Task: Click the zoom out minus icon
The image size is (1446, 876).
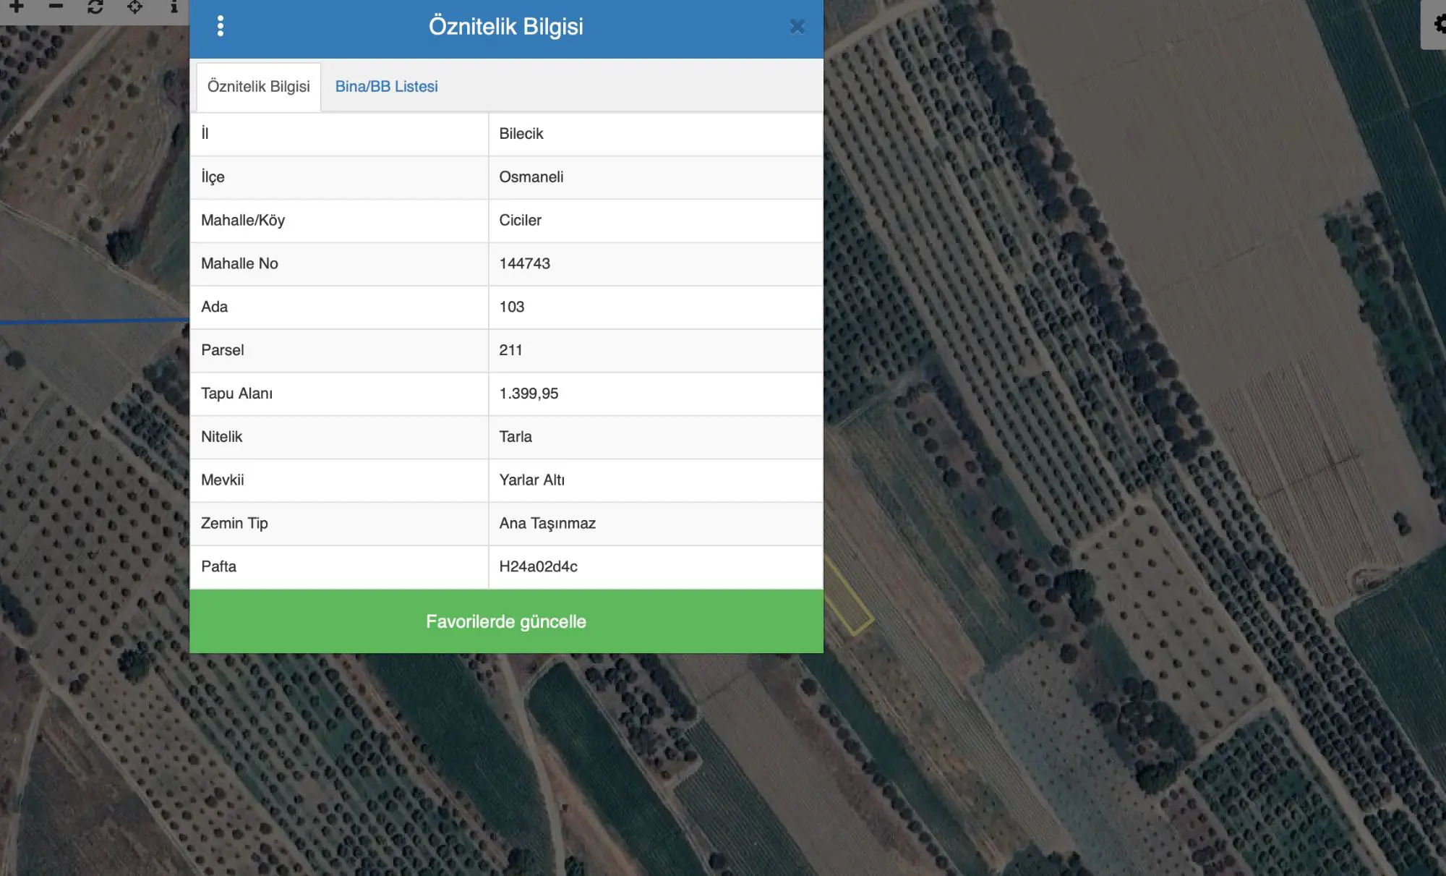Action: point(56,7)
